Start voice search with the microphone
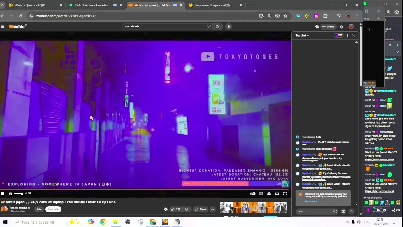This screenshot has height=227, width=403. [229, 27]
